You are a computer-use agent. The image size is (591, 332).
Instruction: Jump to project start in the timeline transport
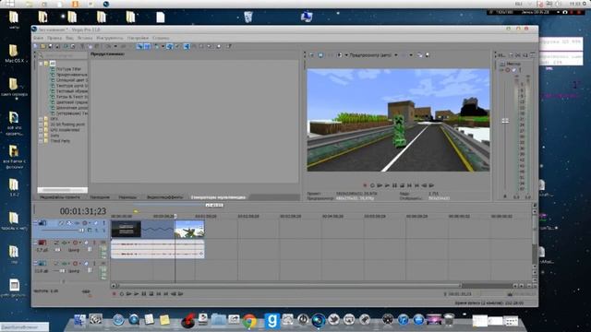click(x=159, y=293)
